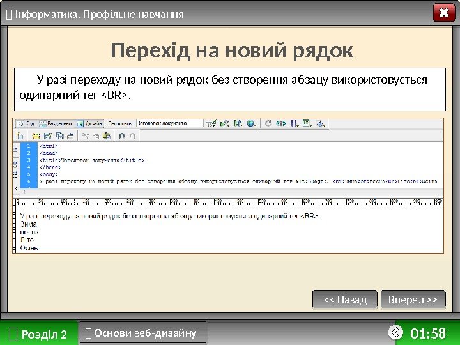Screen dimensions: 460x345
Task: Switch to Разделение split view
Action: pos(56,123)
